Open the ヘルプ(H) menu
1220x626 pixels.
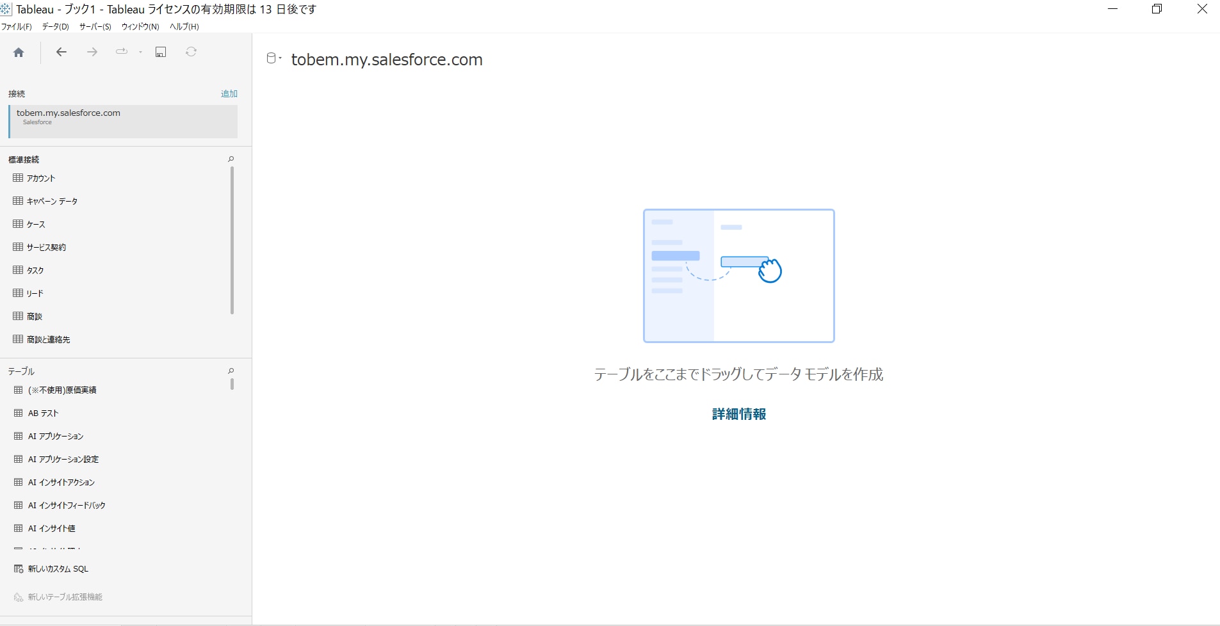pyautogui.click(x=184, y=27)
